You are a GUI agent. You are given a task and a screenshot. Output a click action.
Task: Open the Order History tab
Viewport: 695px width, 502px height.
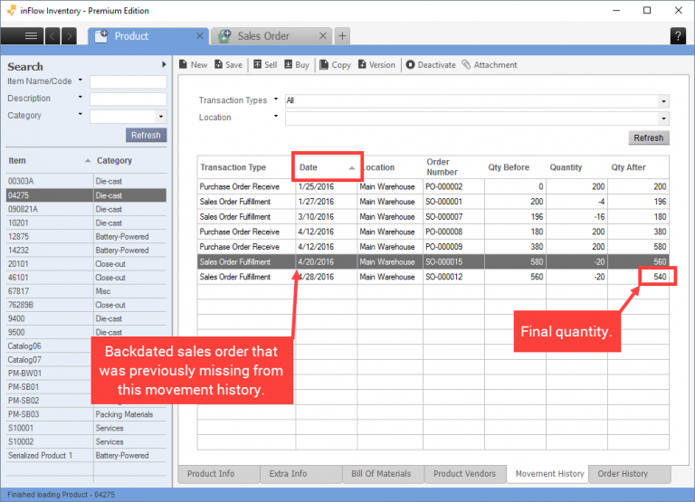622,474
